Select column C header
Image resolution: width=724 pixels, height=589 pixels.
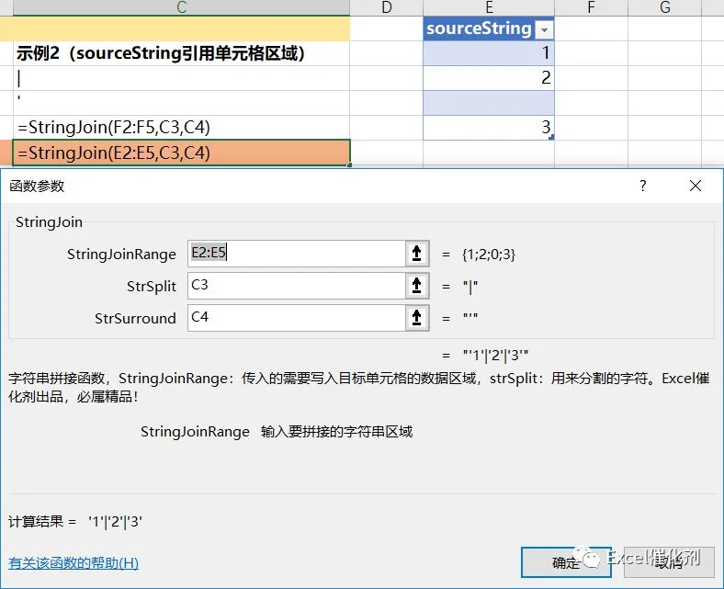coord(182,7)
